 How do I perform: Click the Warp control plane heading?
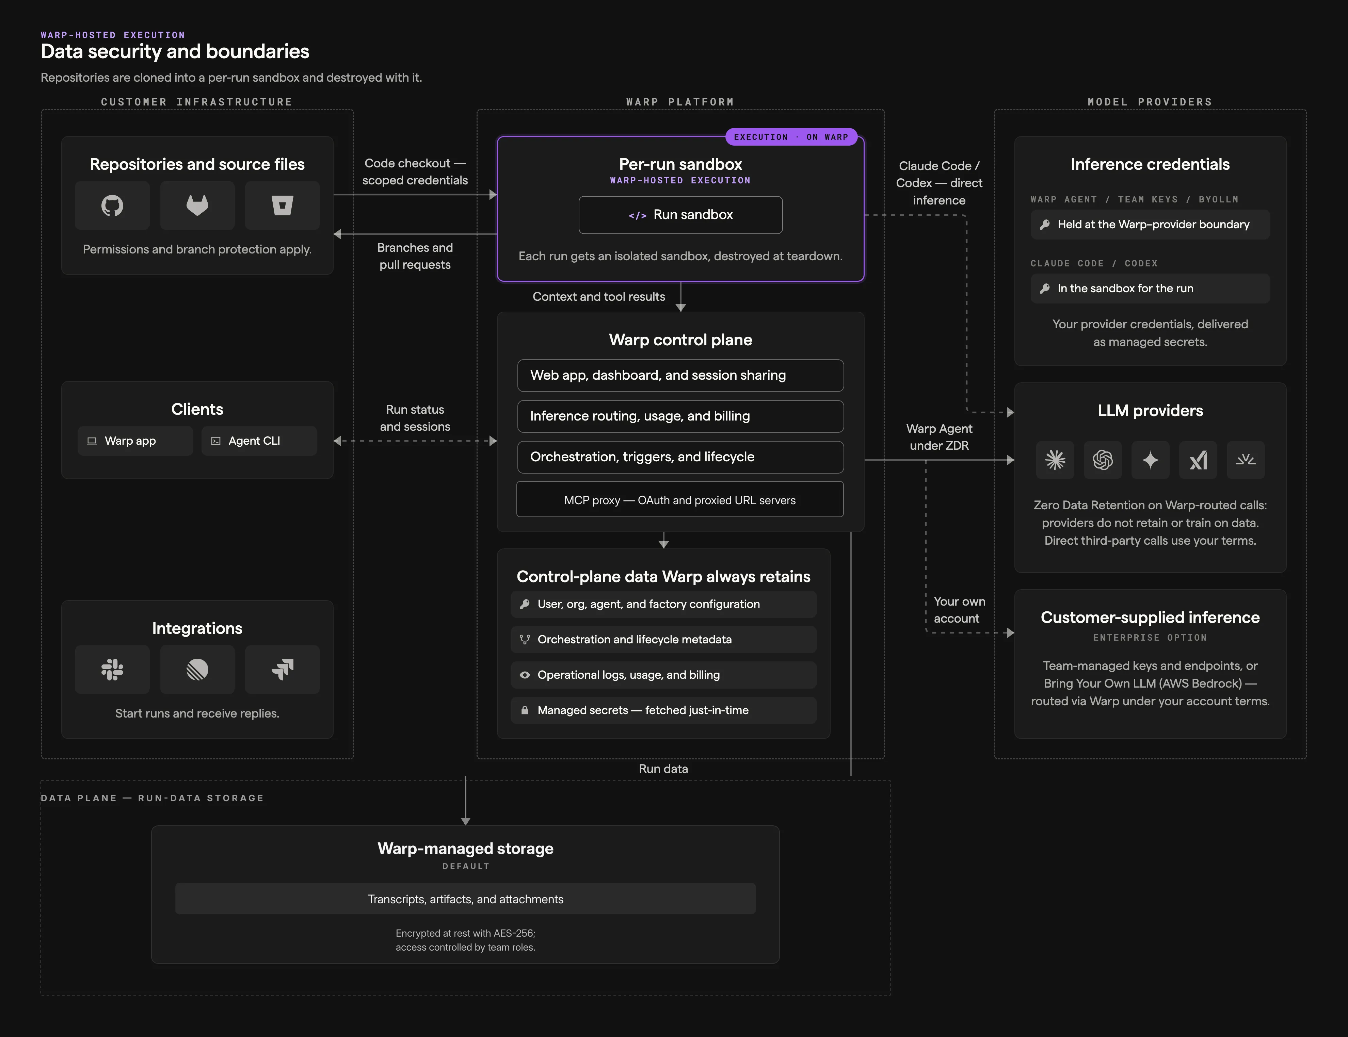pos(680,340)
